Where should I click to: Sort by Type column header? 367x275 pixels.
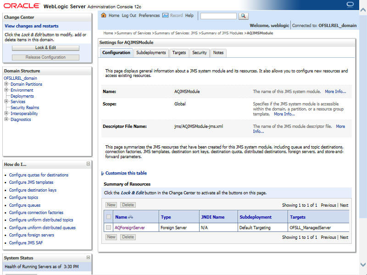166,217
